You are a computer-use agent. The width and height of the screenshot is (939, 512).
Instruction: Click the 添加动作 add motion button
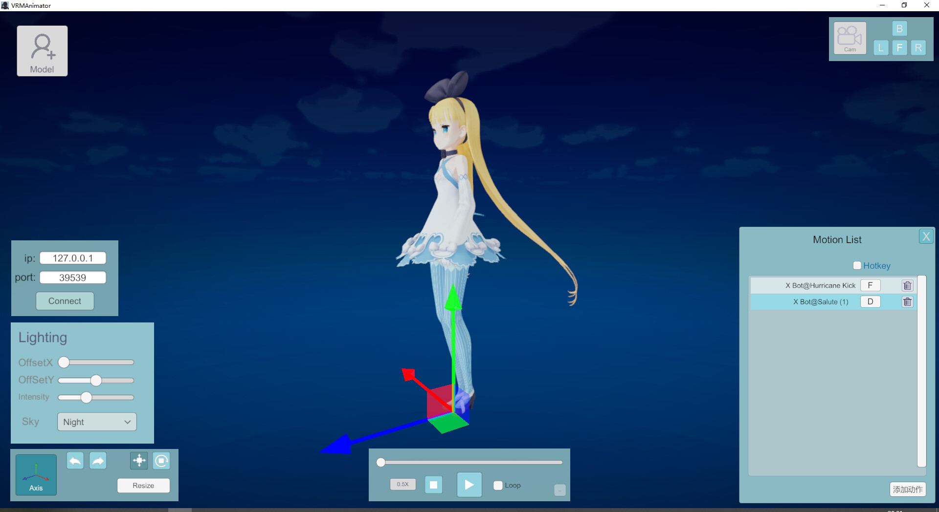click(x=907, y=489)
